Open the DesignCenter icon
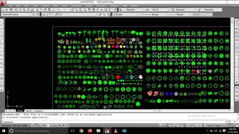This screenshot has width=239, height=134. 94,10
